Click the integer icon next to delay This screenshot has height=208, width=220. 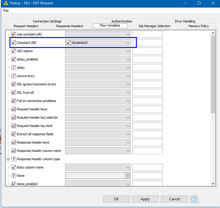click(x=13, y=68)
